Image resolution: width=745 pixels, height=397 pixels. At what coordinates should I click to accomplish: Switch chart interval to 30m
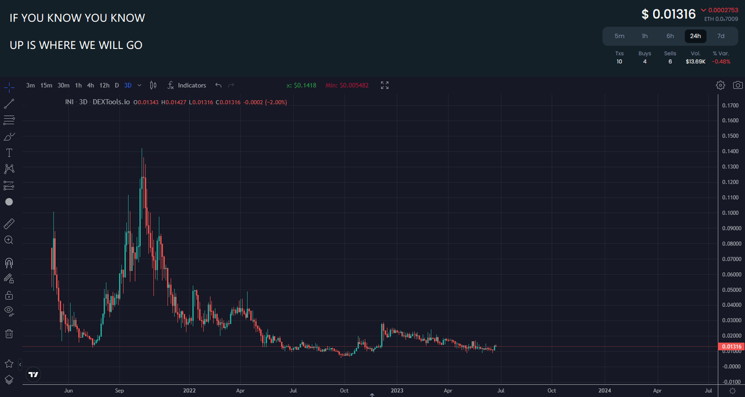63,85
